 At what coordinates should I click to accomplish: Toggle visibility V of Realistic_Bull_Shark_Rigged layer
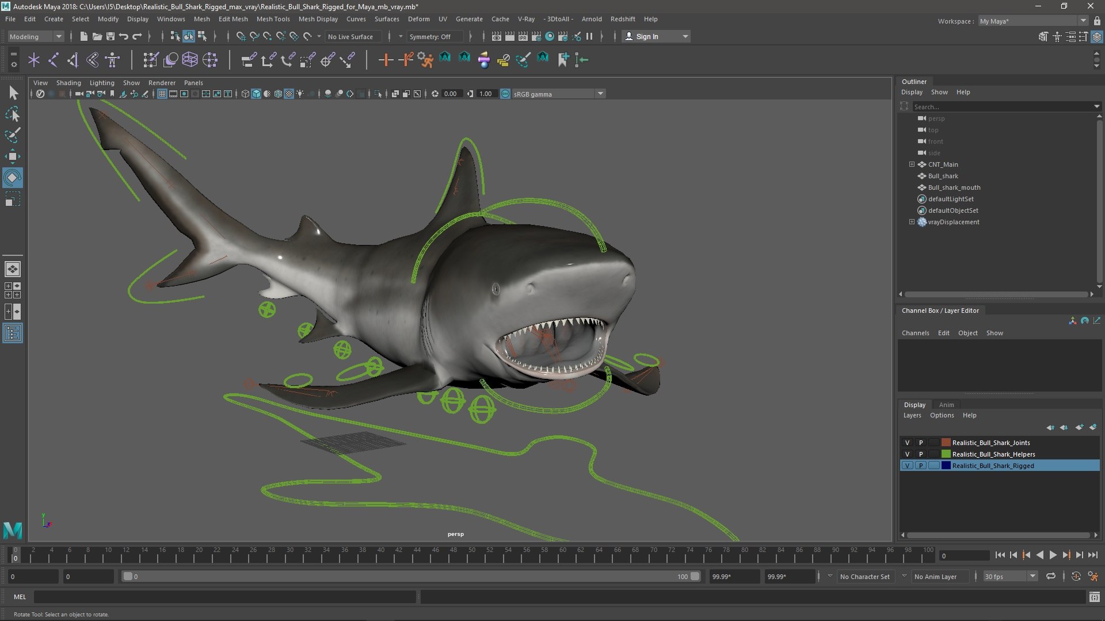[x=907, y=466]
